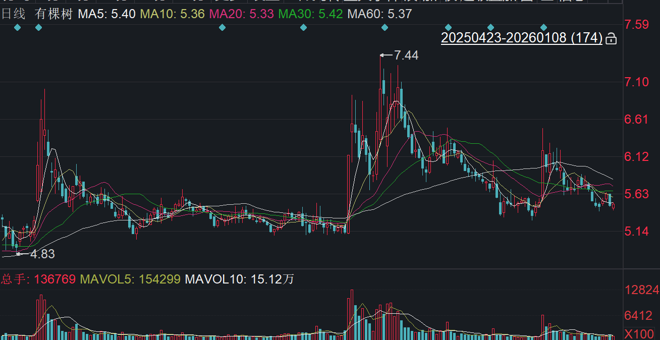Select the yellow MA10 indicator label
Viewport: 660px width, 340px height.
click(172, 14)
